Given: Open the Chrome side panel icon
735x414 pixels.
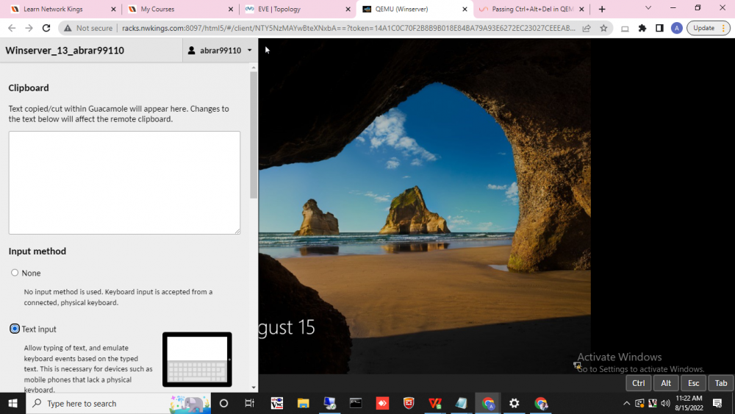Looking at the screenshot, I should tap(659, 28).
